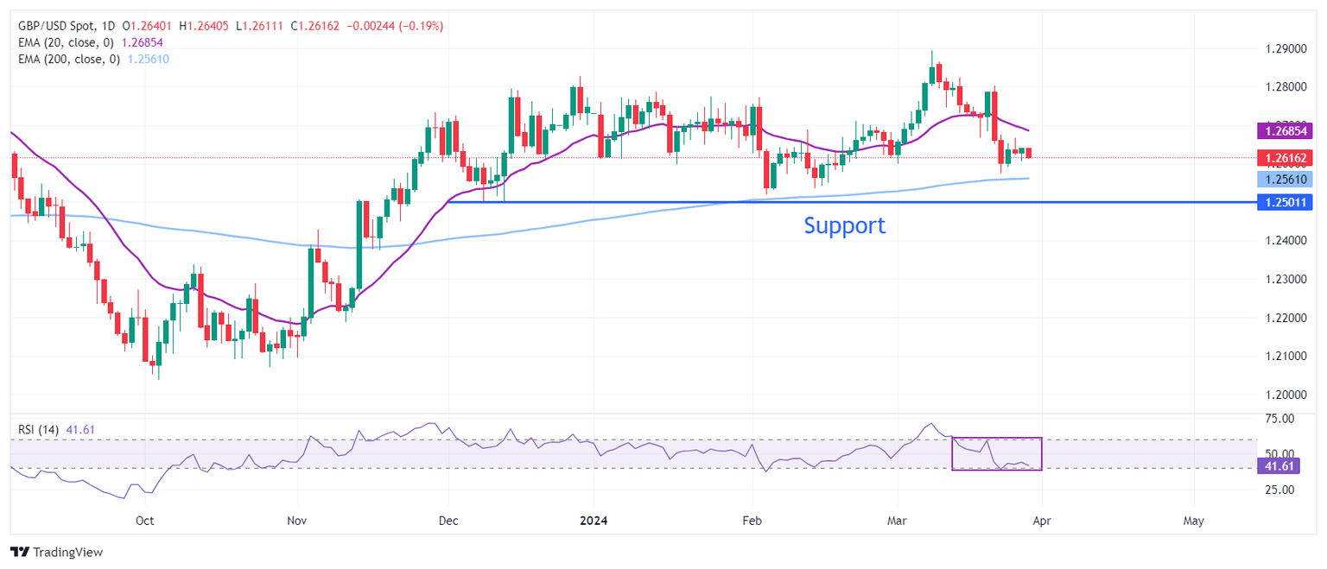
Task: Select the purple rectangle on the RSI pane
Action: tap(996, 439)
